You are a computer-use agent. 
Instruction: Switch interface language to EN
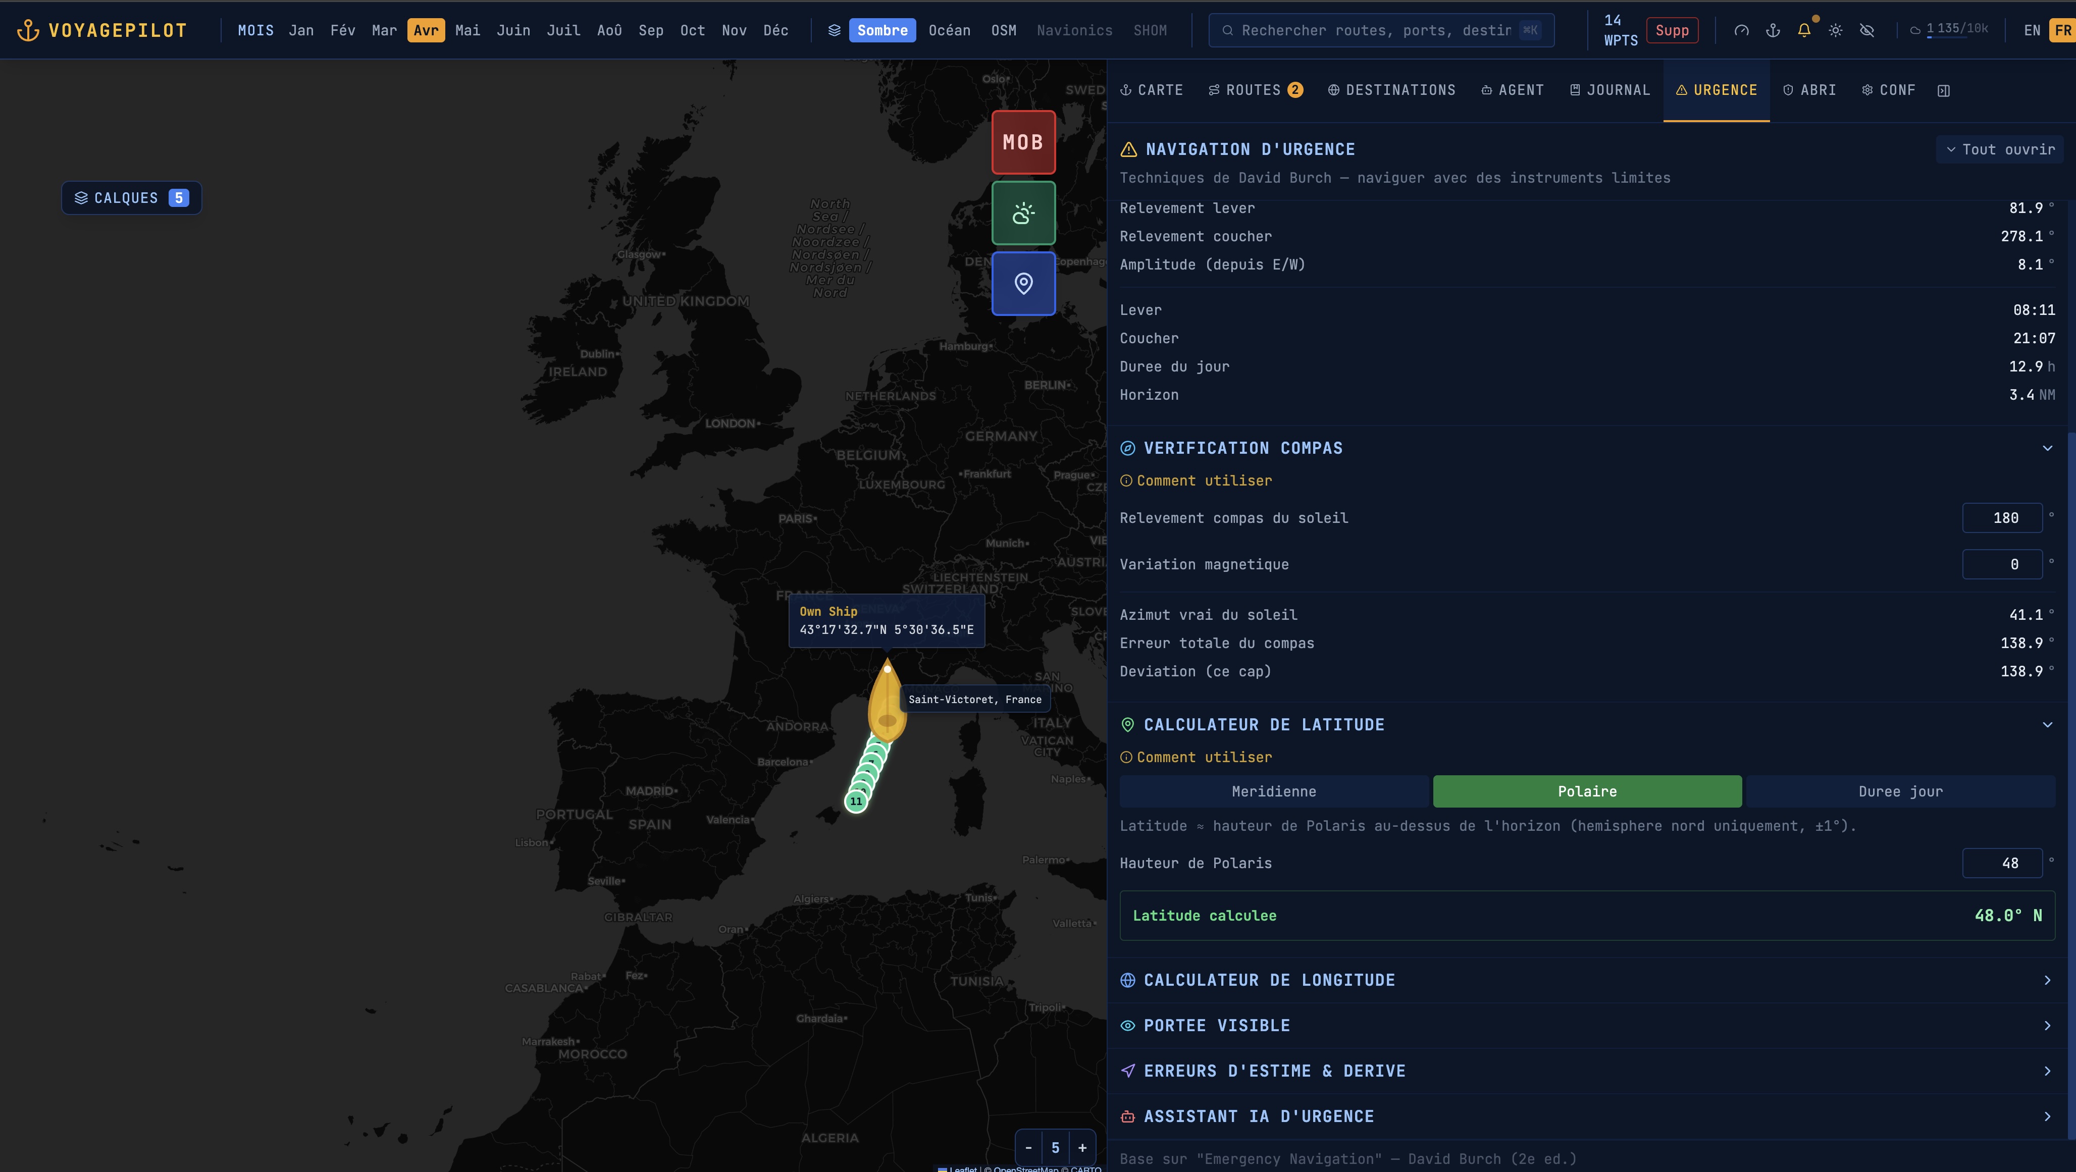coord(2032,30)
